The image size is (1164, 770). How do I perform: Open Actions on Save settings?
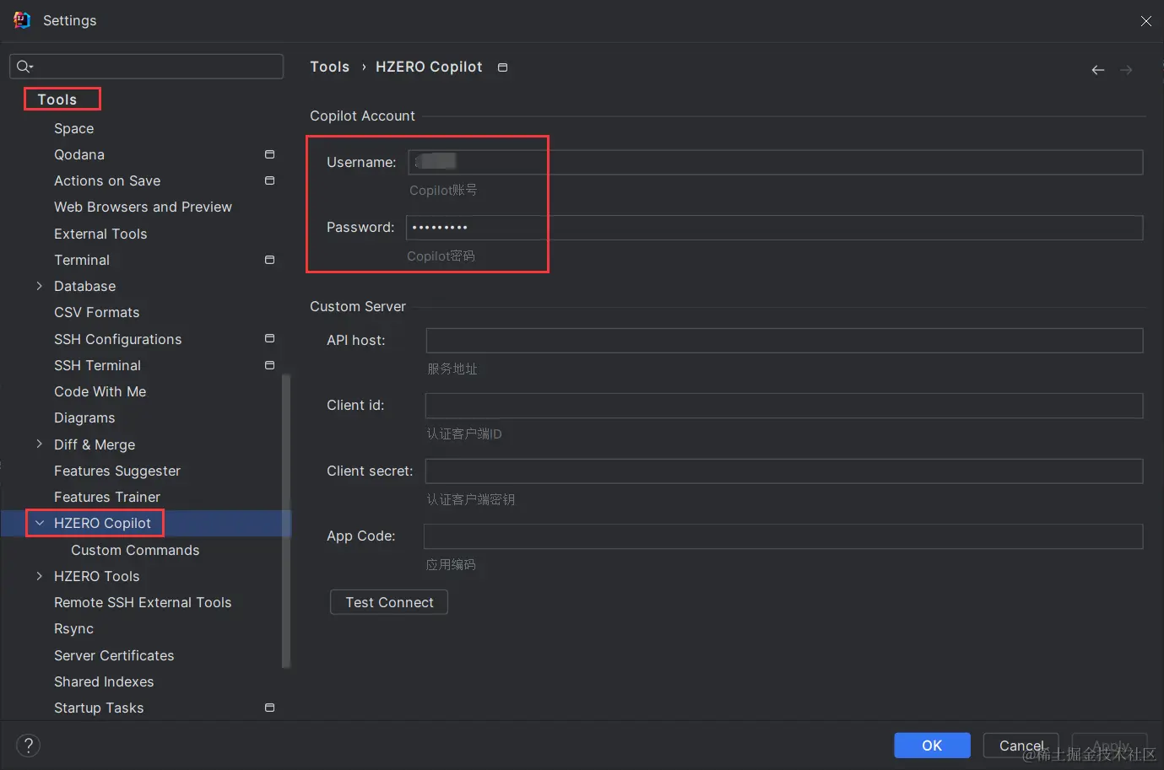click(x=107, y=180)
